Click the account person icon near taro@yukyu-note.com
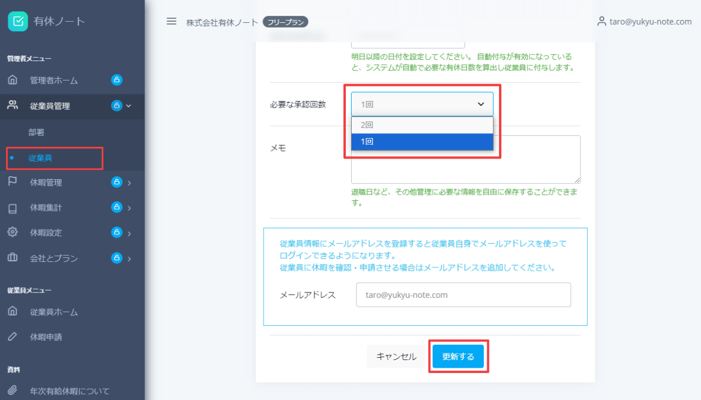This screenshot has height=400, width=701. [601, 21]
